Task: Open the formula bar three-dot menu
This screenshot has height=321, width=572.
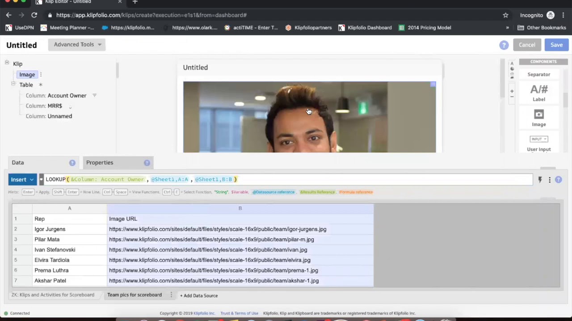Action: (x=550, y=180)
